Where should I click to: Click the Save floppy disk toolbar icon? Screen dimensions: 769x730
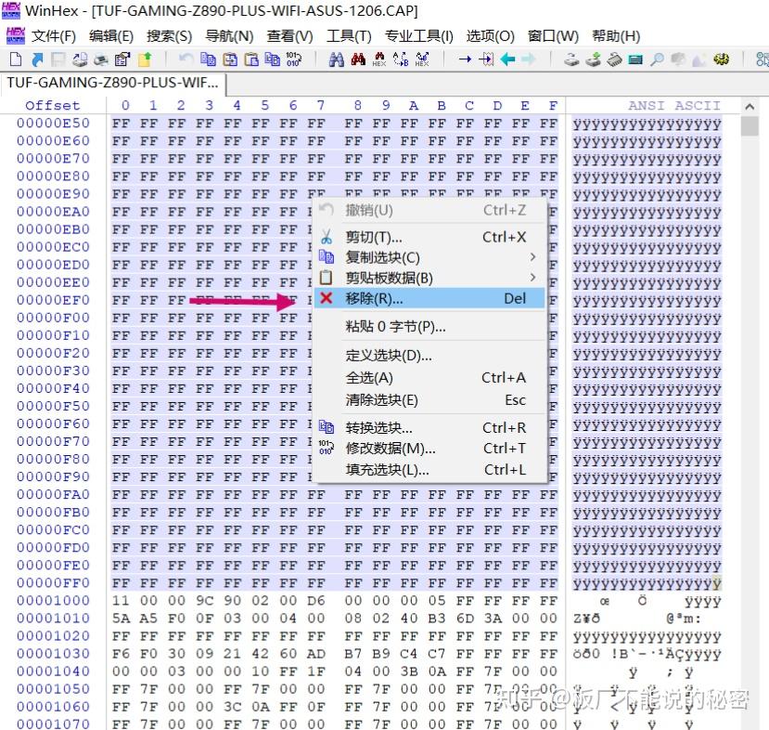tap(58, 59)
